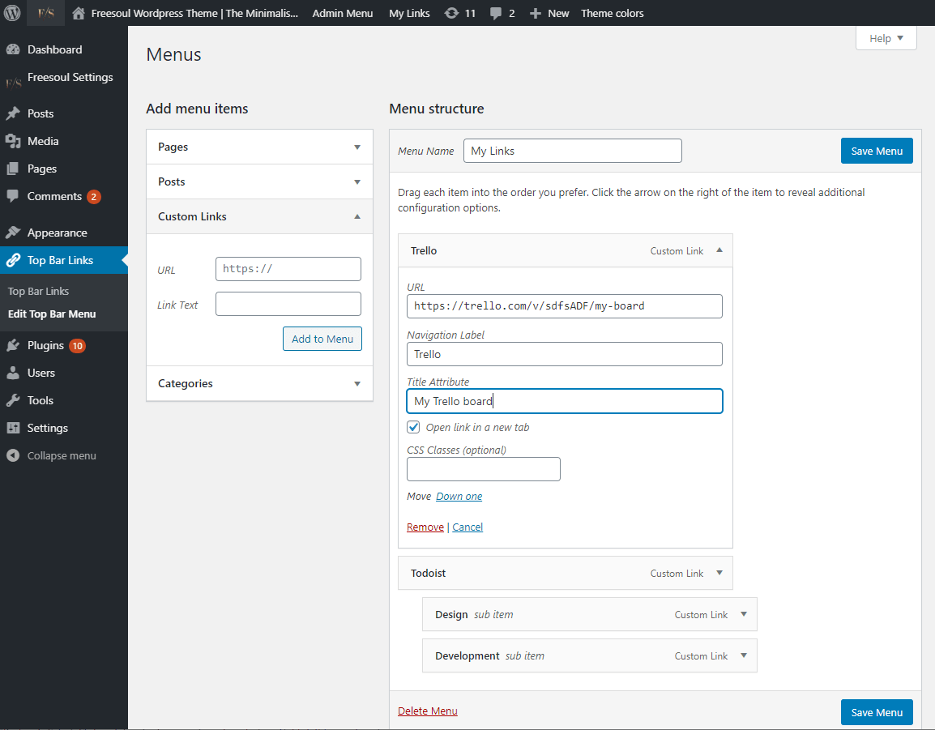The width and height of the screenshot is (935, 730).
Task: Open the site title Freesoul WordPress Theme
Action: pos(194,13)
